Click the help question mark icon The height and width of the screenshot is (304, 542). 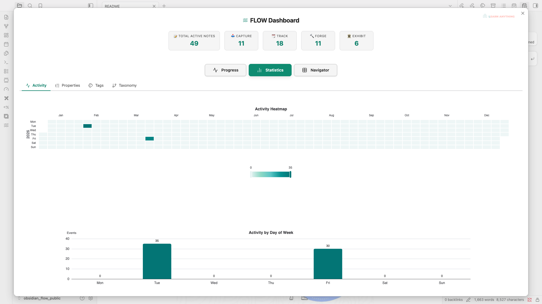[82, 298]
